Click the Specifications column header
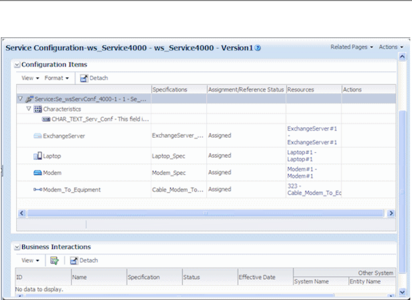 pos(179,89)
